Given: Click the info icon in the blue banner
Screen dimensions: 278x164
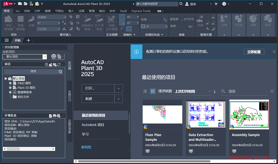Looking at the screenshot, I should 137,52.
